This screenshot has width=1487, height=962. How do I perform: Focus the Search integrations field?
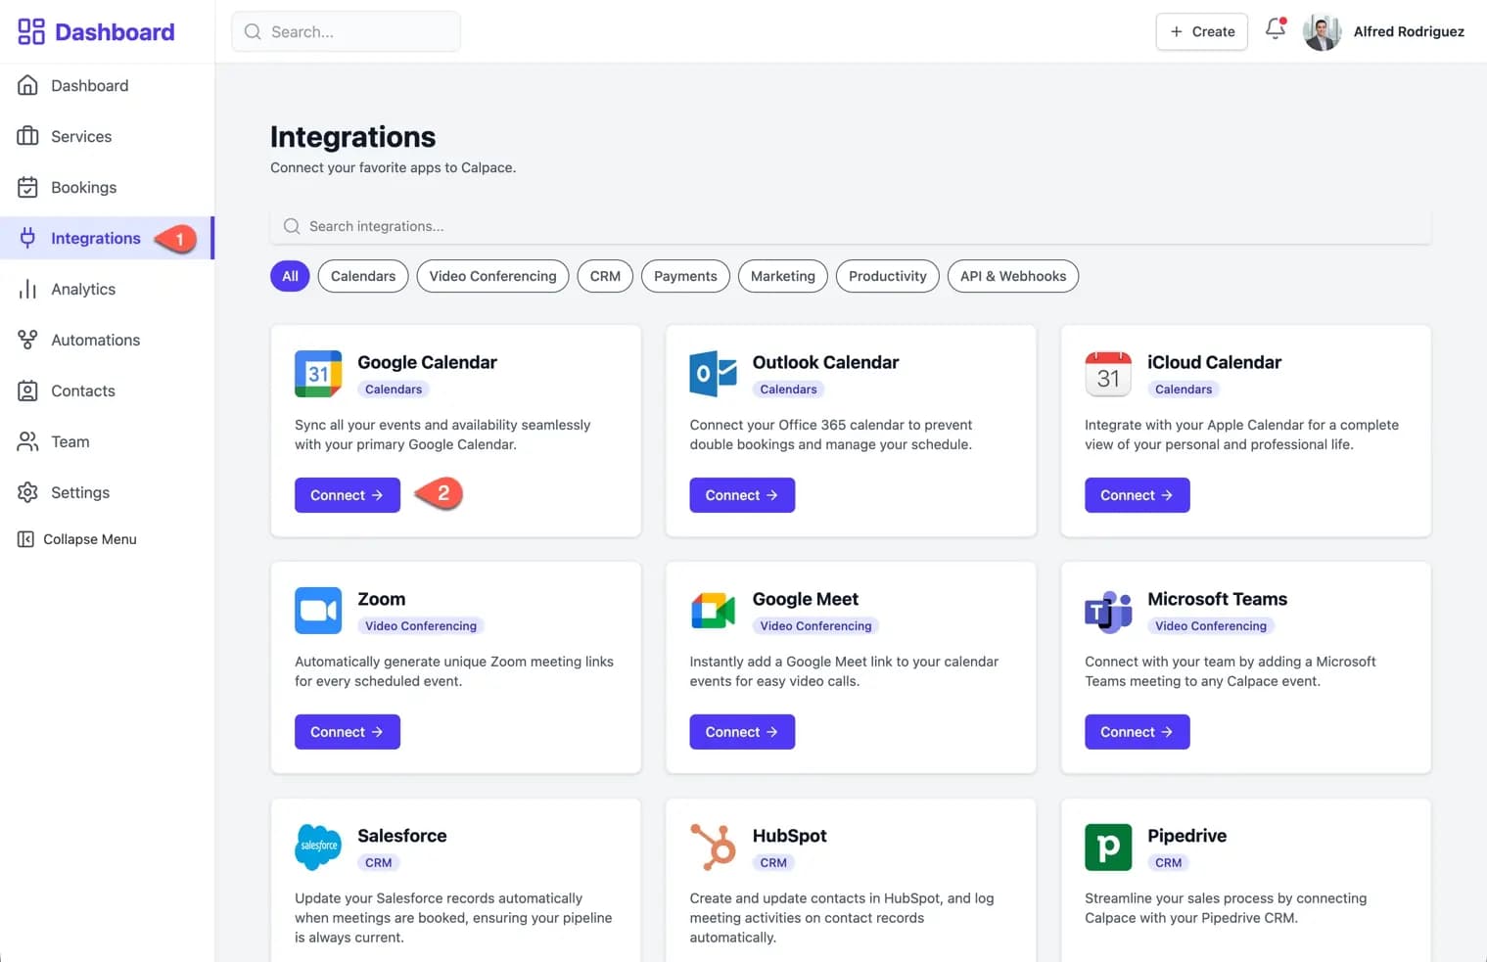850,226
